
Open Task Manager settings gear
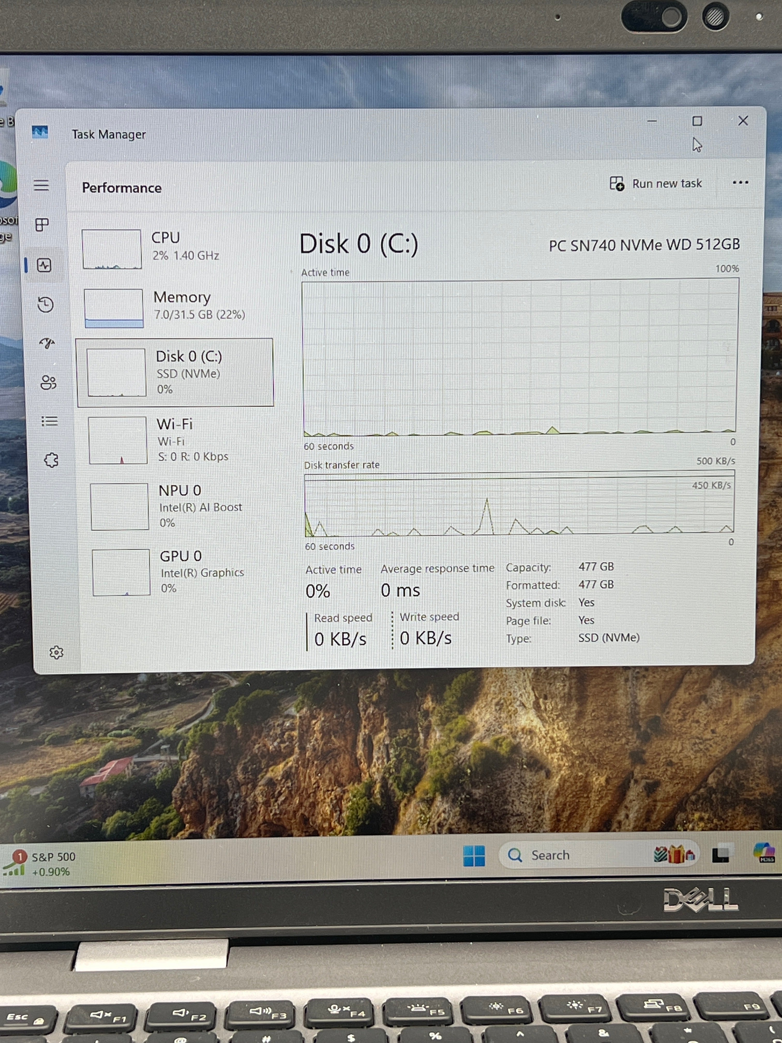tap(57, 653)
